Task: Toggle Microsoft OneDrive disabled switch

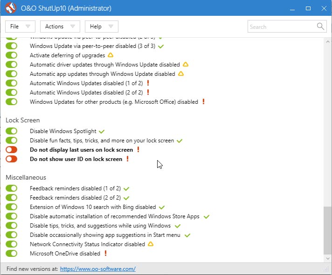Action: point(12,253)
